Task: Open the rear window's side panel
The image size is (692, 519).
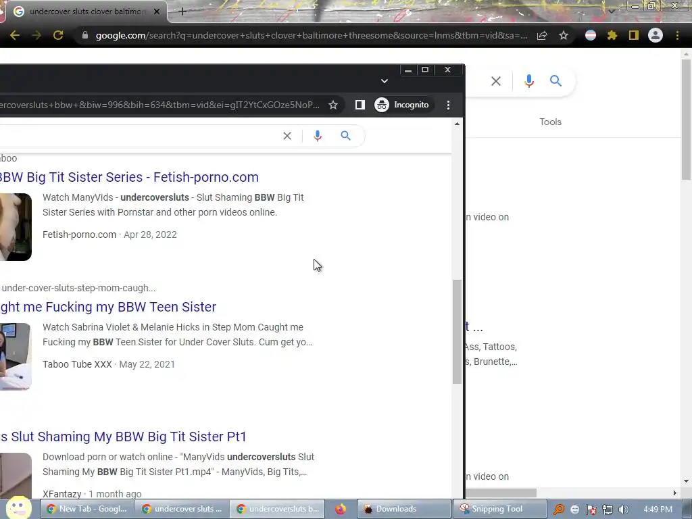Action: point(634,35)
